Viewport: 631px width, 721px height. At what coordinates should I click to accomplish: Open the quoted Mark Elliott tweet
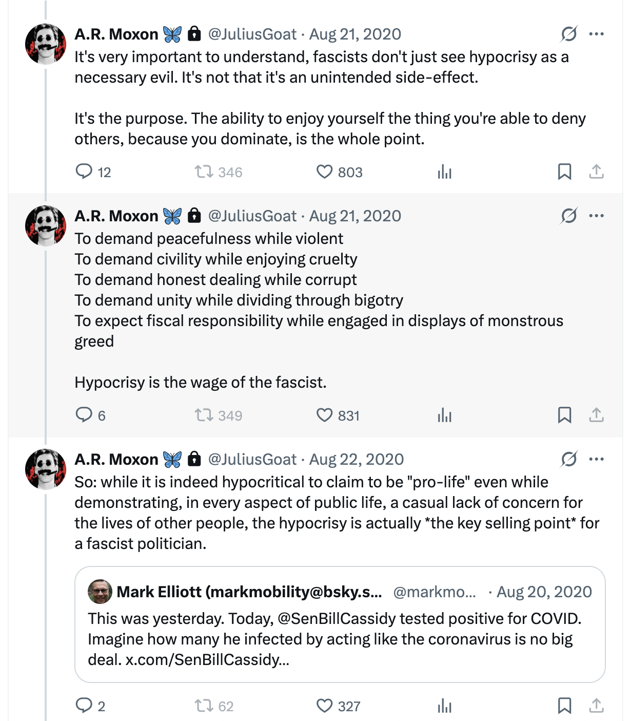pos(340,624)
